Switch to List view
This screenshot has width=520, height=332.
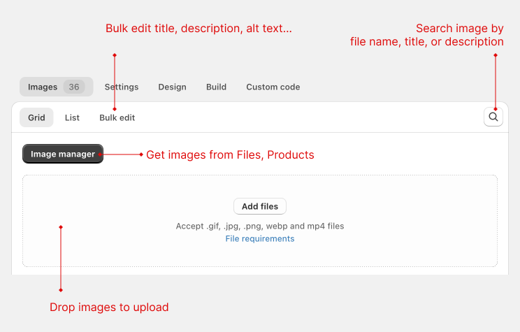click(72, 117)
